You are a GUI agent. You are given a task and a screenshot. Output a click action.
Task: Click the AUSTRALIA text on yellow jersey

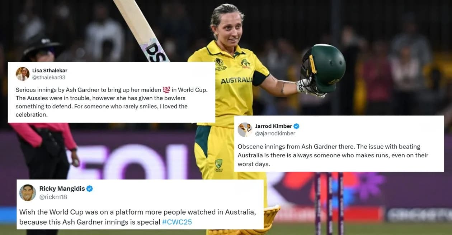click(237, 80)
